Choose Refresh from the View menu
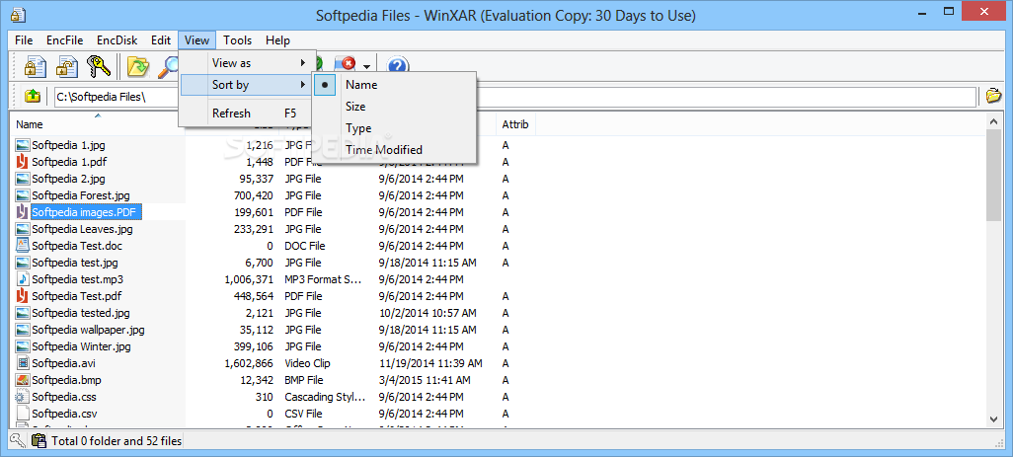 coord(248,114)
